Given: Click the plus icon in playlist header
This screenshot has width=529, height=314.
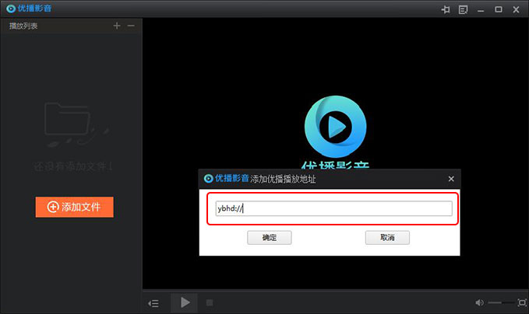Looking at the screenshot, I should point(117,26).
